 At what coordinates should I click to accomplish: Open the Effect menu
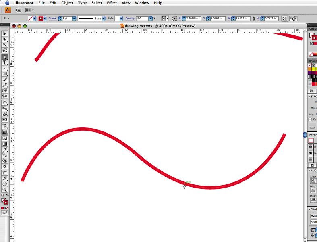pyautogui.click(x=112, y=3)
